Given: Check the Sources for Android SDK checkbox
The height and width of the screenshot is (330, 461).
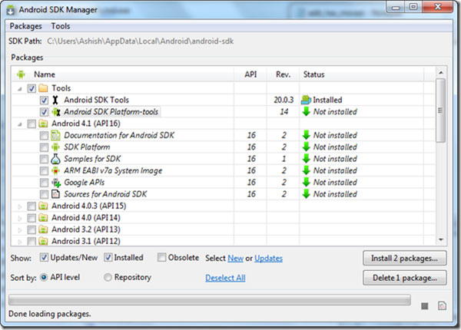Looking at the screenshot, I should tap(44, 194).
